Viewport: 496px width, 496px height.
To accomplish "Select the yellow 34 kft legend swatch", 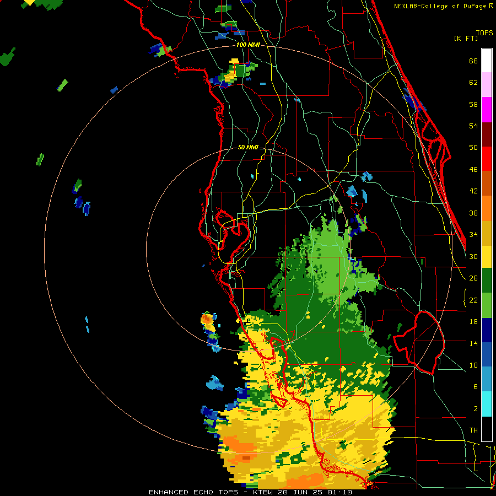I will [487, 257].
